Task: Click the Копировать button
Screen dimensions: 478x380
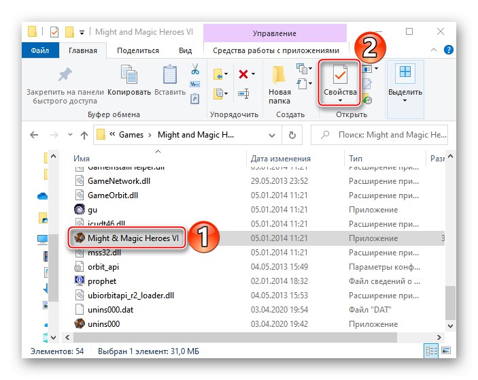Action: point(129,80)
